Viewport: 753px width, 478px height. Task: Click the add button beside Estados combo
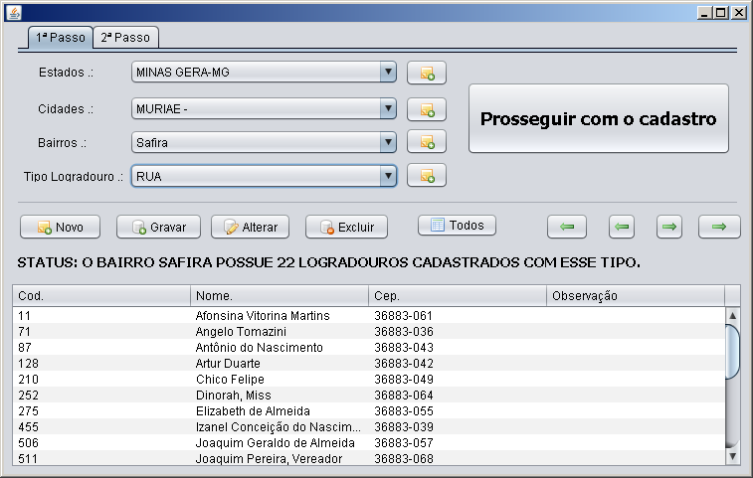point(427,73)
